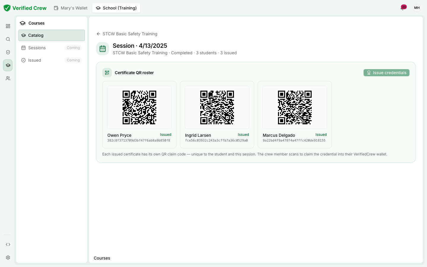Click the name Owen Pryce

pyautogui.click(x=119, y=135)
